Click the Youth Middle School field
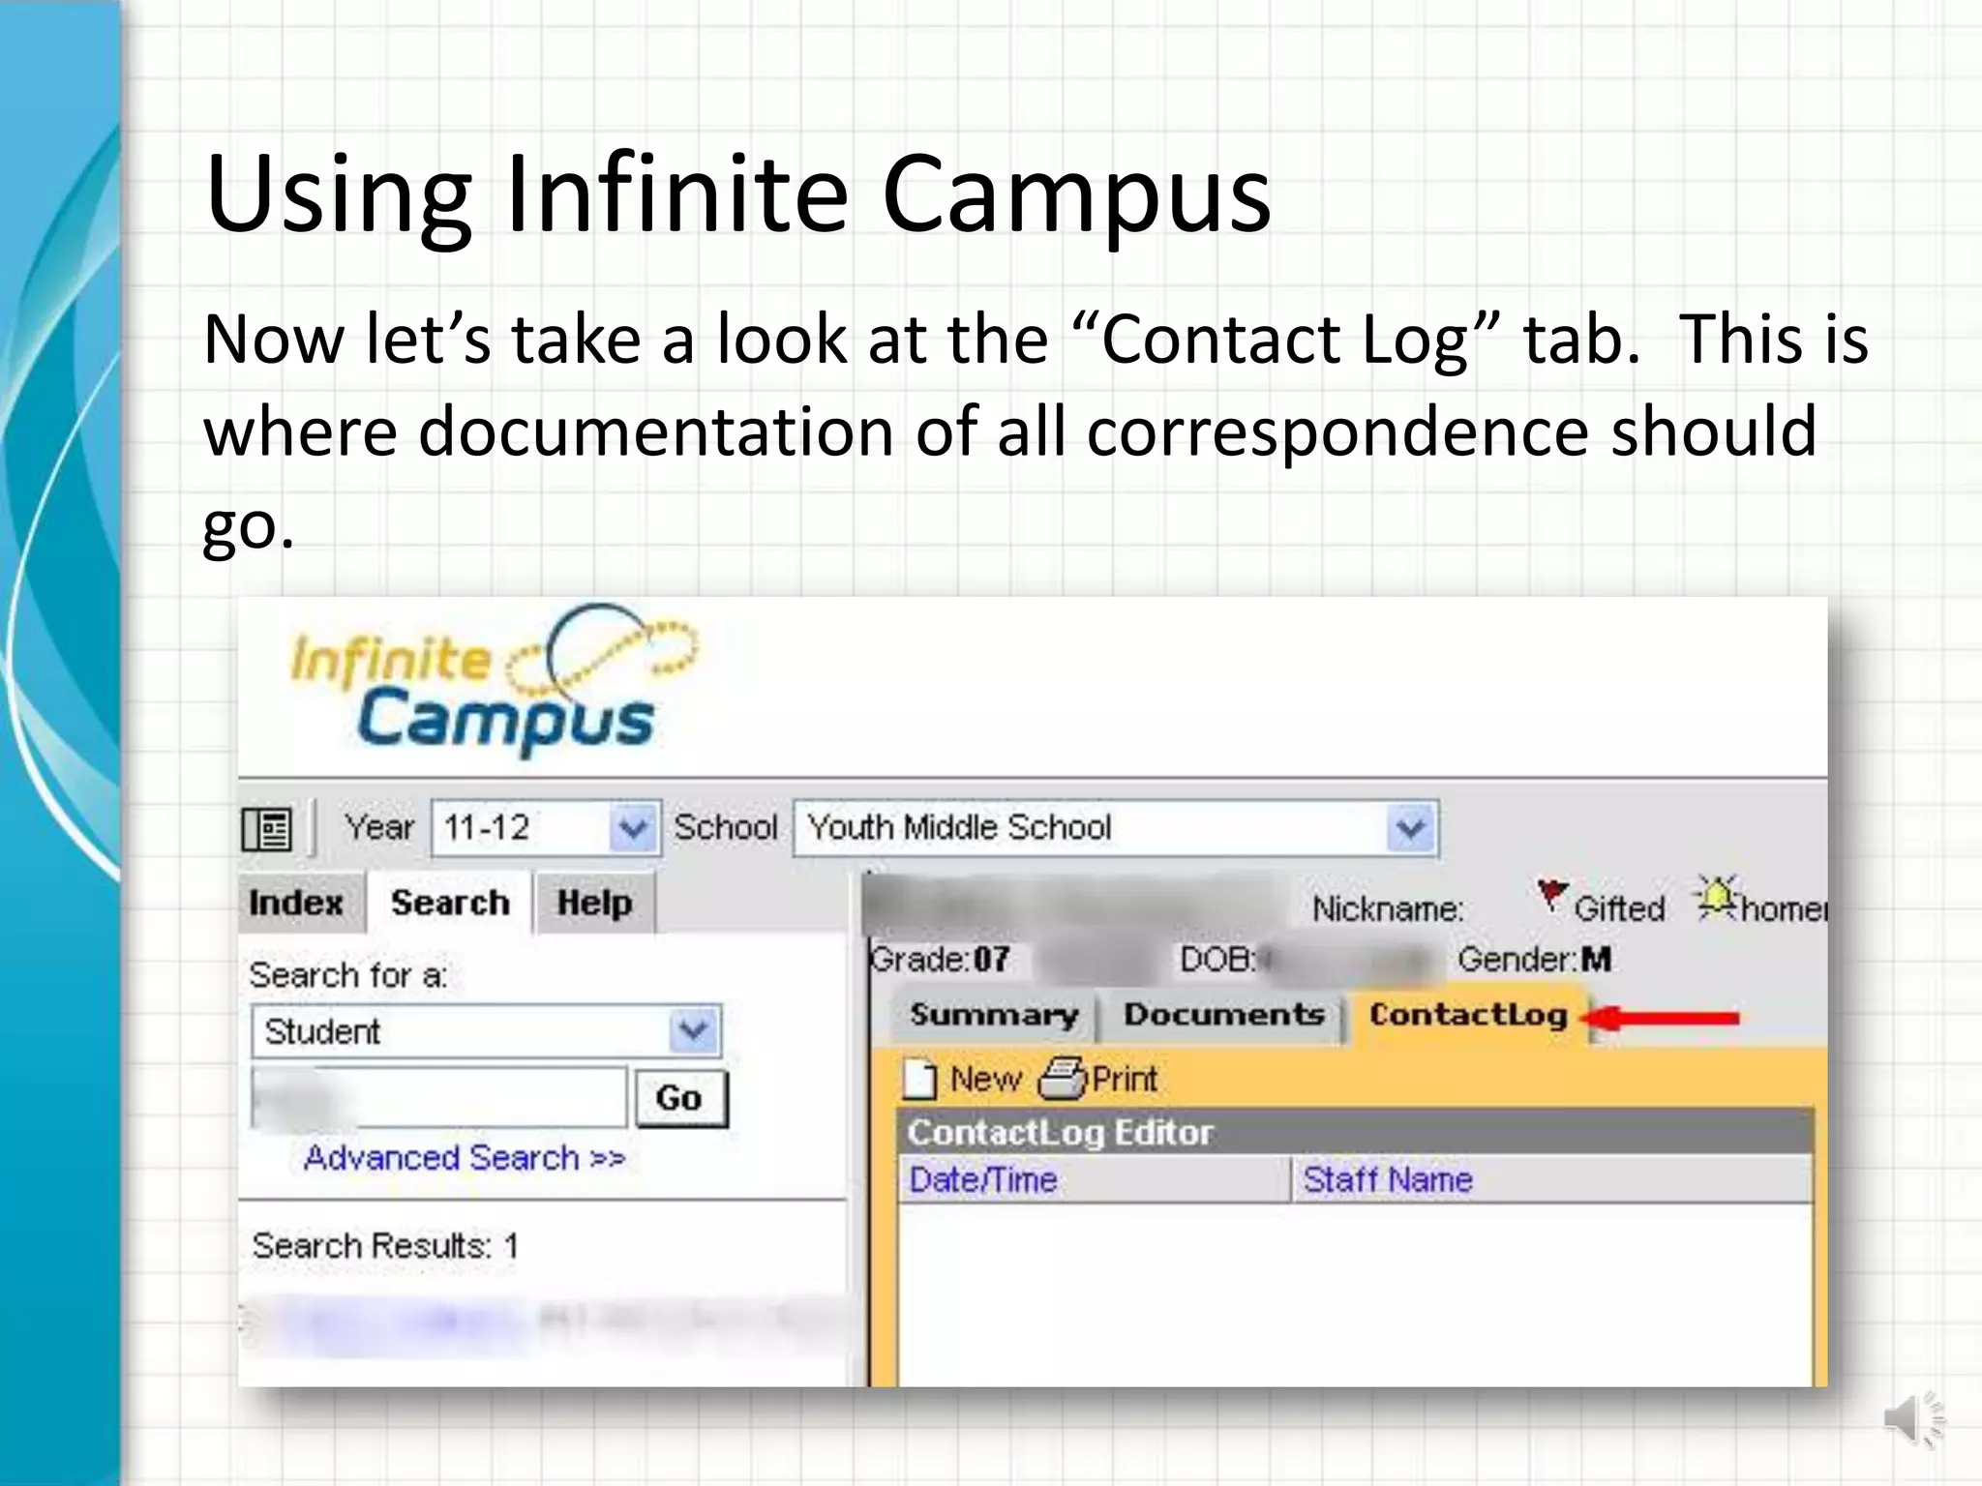Image resolution: width=1982 pixels, height=1486 pixels. 1115,828
